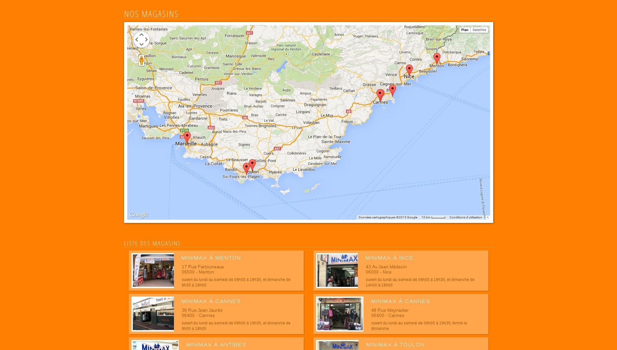Click the Fréjus label on map
This screenshot has height=350, width=617.
[347, 122]
